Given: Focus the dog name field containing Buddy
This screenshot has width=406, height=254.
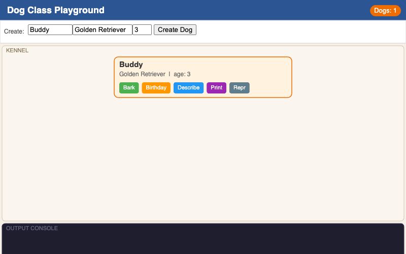Looking at the screenshot, I should pos(50,30).
